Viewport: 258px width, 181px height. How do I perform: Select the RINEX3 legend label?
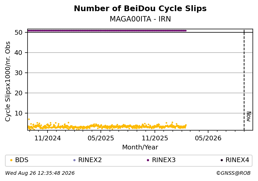pos(164,160)
